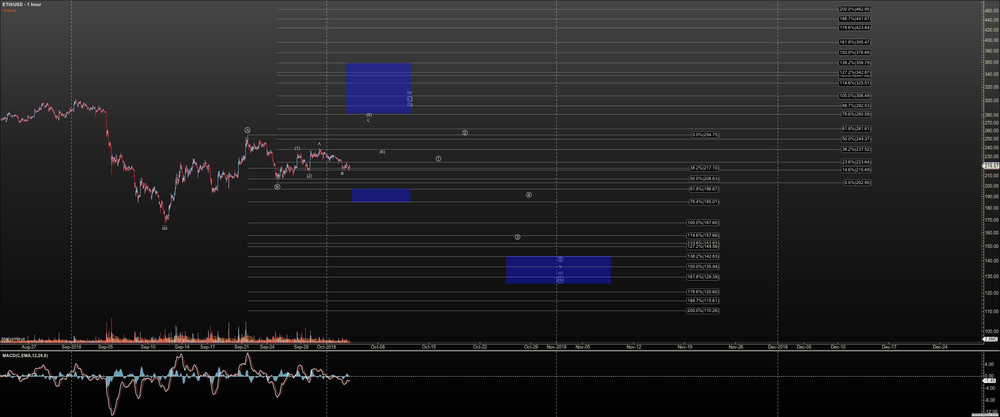Select the 114.6%(325.51) Fibonacci label
1000x417 pixels.
855,83
